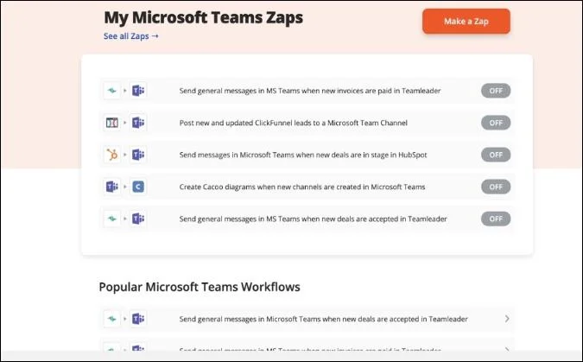Switch on the Cacoo diagrams Zap toggle
Image resolution: width=583 pixels, height=362 pixels.
pyautogui.click(x=496, y=187)
